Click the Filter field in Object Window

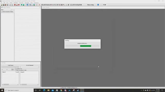[7, 10]
